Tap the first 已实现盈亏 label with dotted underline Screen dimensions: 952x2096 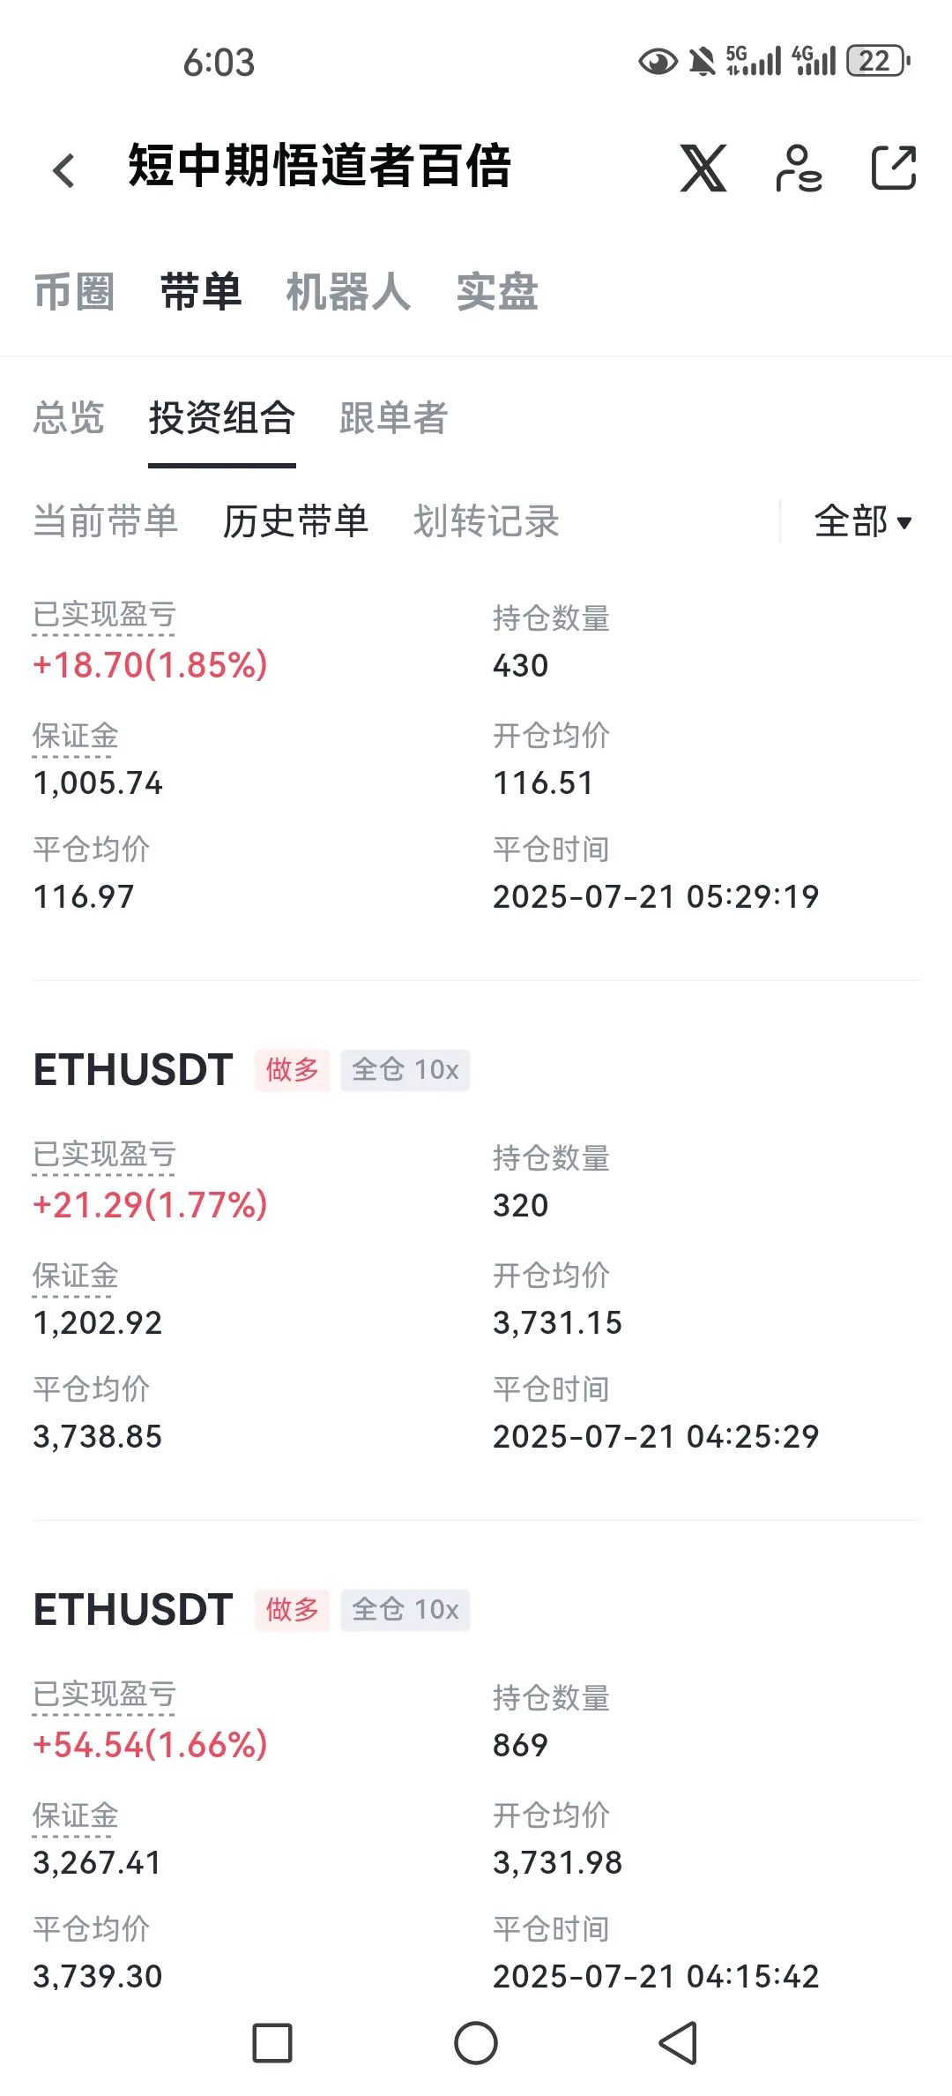click(x=104, y=617)
